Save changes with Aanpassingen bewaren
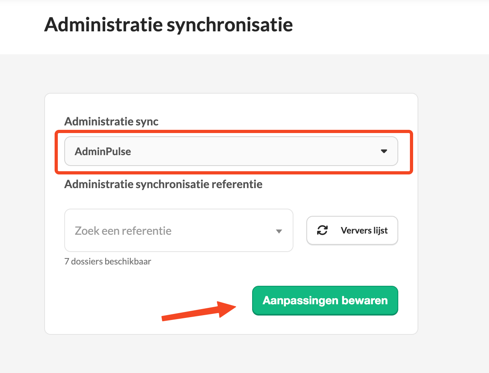Screen dimensions: 489x373 [325, 300]
